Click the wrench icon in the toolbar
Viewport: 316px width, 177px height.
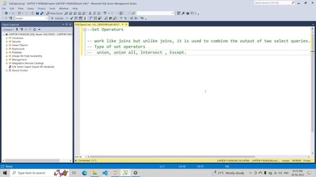183,13
